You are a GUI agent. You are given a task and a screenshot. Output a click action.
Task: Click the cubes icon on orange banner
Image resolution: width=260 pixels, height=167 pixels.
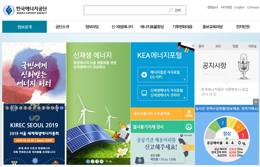pos(189,114)
